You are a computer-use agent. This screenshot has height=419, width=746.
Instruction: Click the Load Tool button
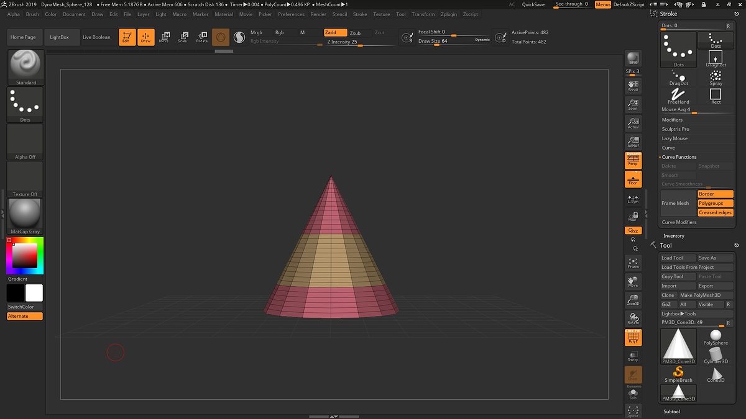(x=678, y=258)
